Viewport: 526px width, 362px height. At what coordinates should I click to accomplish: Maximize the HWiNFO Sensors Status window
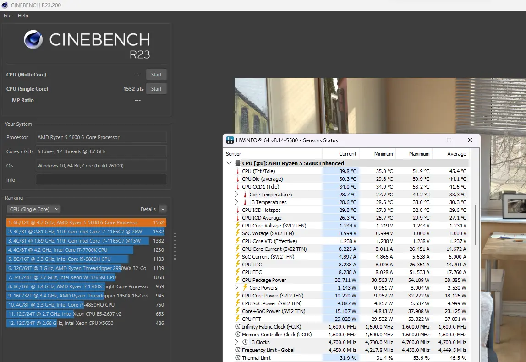[x=449, y=140]
